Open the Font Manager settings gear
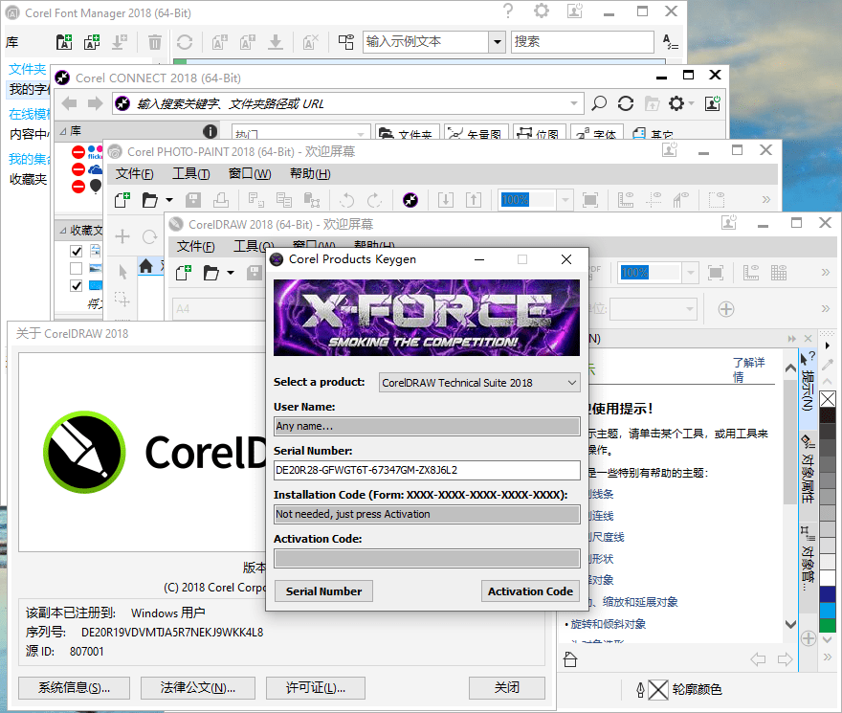 (542, 11)
